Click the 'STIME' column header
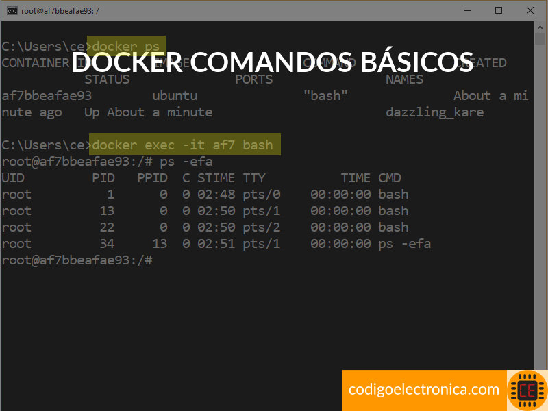Image resolution: width=548 pixels, height=411 pixels. pyautogui.click(x=216, y=178)
